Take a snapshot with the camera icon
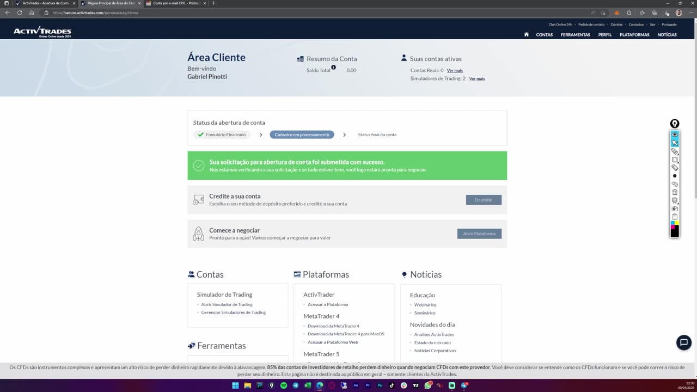This screenshot has height=392, width=697. coord(675,209)
